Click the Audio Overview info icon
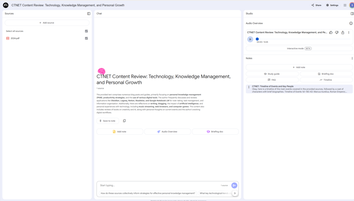This screenshot has width=354, height=201. 351,23
